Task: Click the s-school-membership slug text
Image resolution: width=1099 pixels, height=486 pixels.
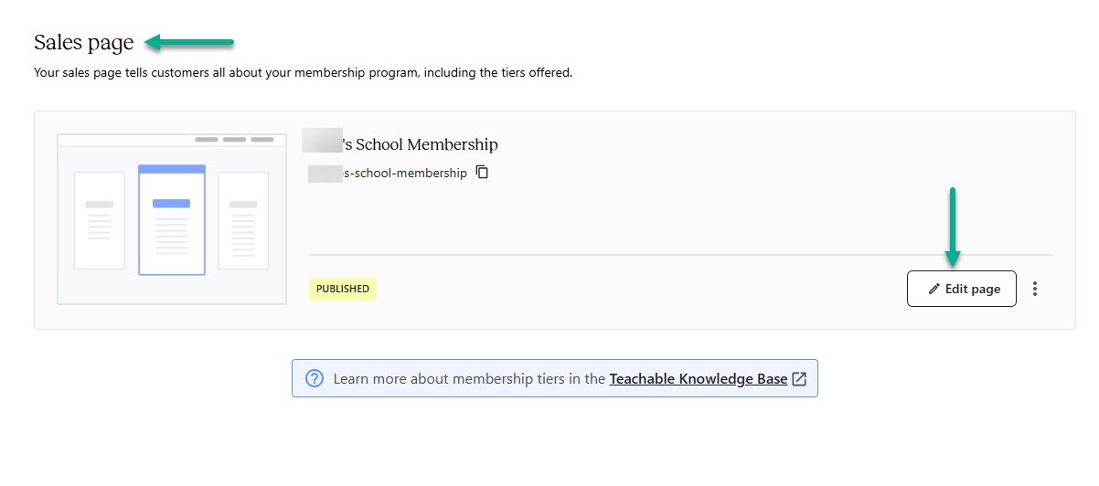Action: pos(389,173)
